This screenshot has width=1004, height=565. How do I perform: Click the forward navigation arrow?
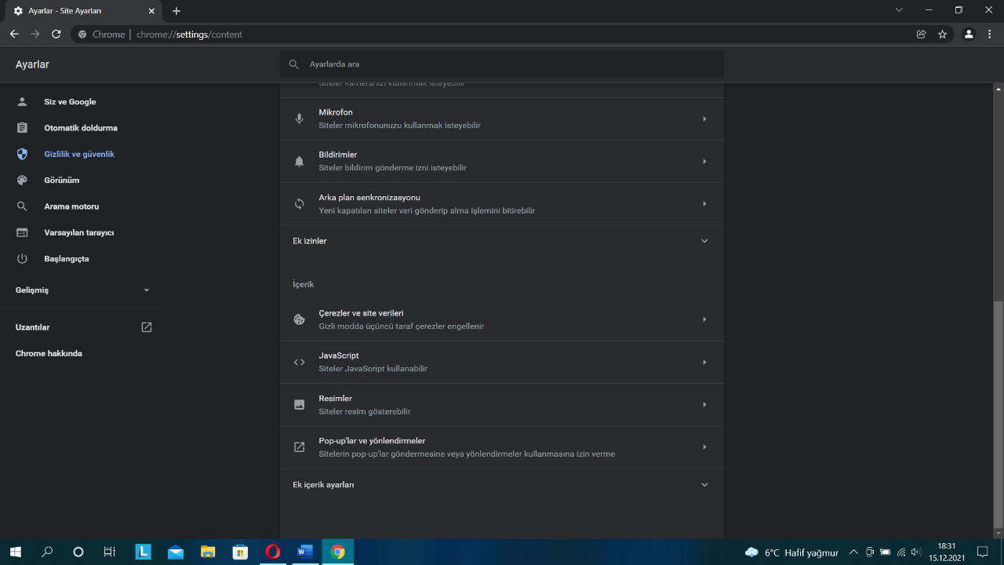click(35, 35)
